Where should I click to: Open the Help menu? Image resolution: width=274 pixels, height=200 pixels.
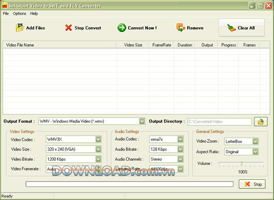(x=34, y=13)
